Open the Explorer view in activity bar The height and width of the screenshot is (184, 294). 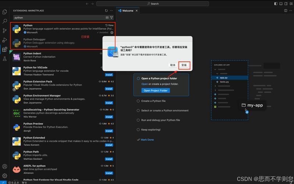5,12
